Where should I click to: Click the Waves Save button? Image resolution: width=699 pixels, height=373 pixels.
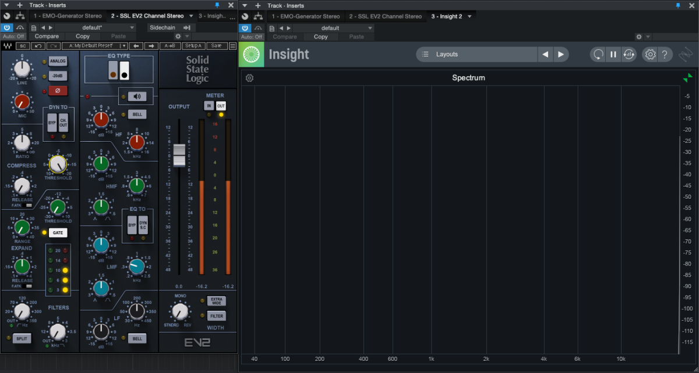tap(216, 45)
